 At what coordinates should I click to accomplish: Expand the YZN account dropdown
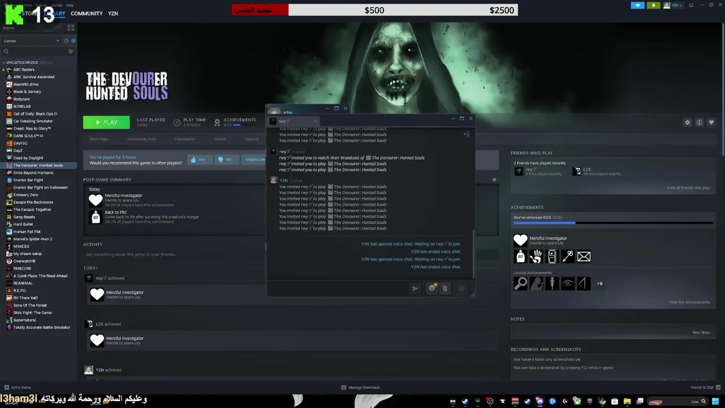[673, 6]
